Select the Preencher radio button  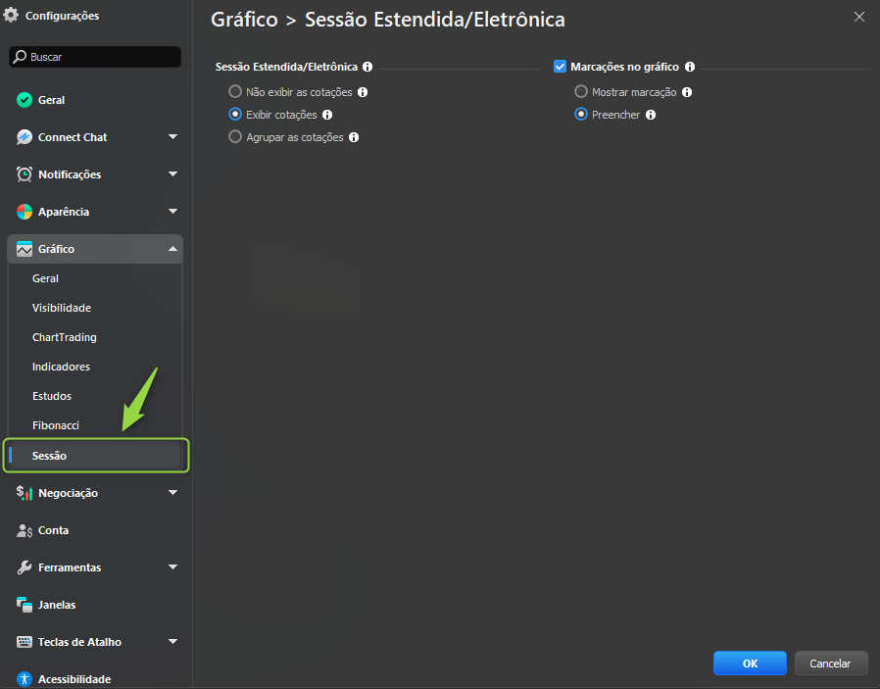(581, 114)
